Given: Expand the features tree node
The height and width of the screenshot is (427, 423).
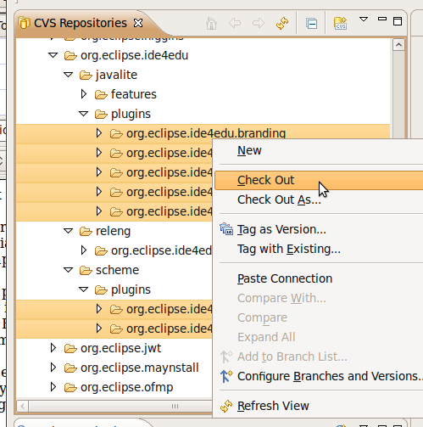Looking at the screenshot, I should pyautogui.click(x=84, y=94).
